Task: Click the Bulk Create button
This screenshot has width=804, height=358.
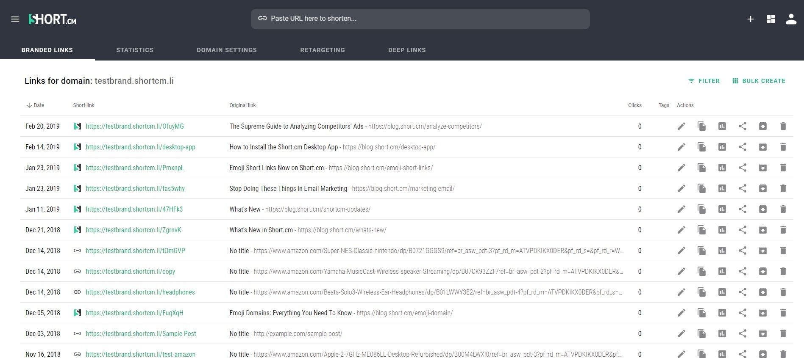Action: pos(759,81)
